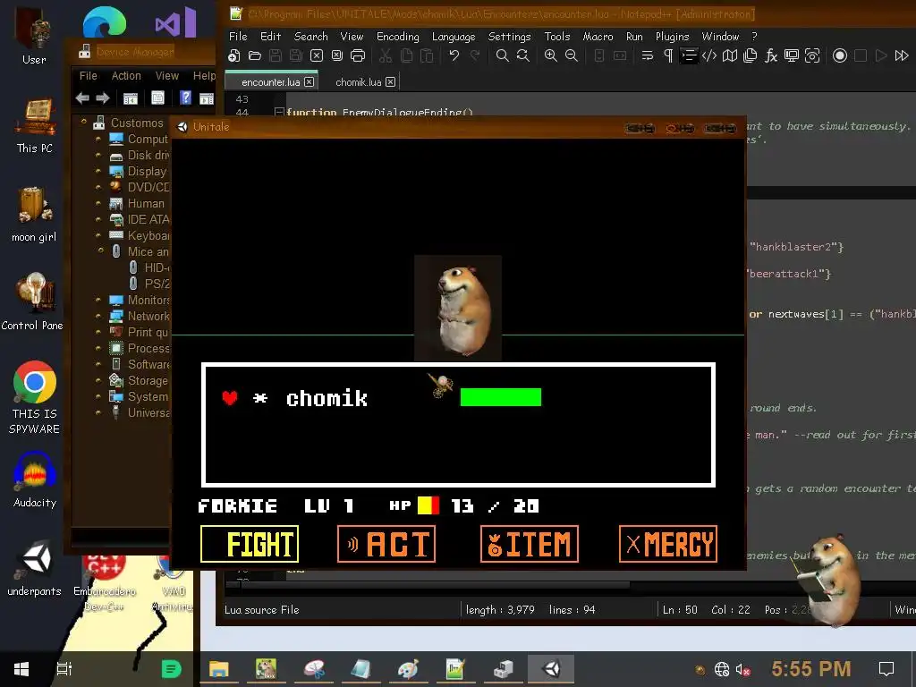Open the Language menu in Notepad++
916x687 pixels.
pyautogui.click(x=454, y=36)
